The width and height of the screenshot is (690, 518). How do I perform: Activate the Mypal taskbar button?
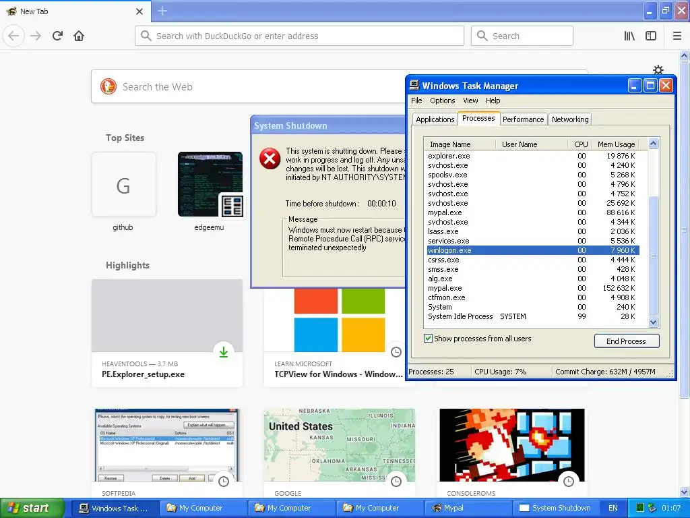tap(468, 508)
